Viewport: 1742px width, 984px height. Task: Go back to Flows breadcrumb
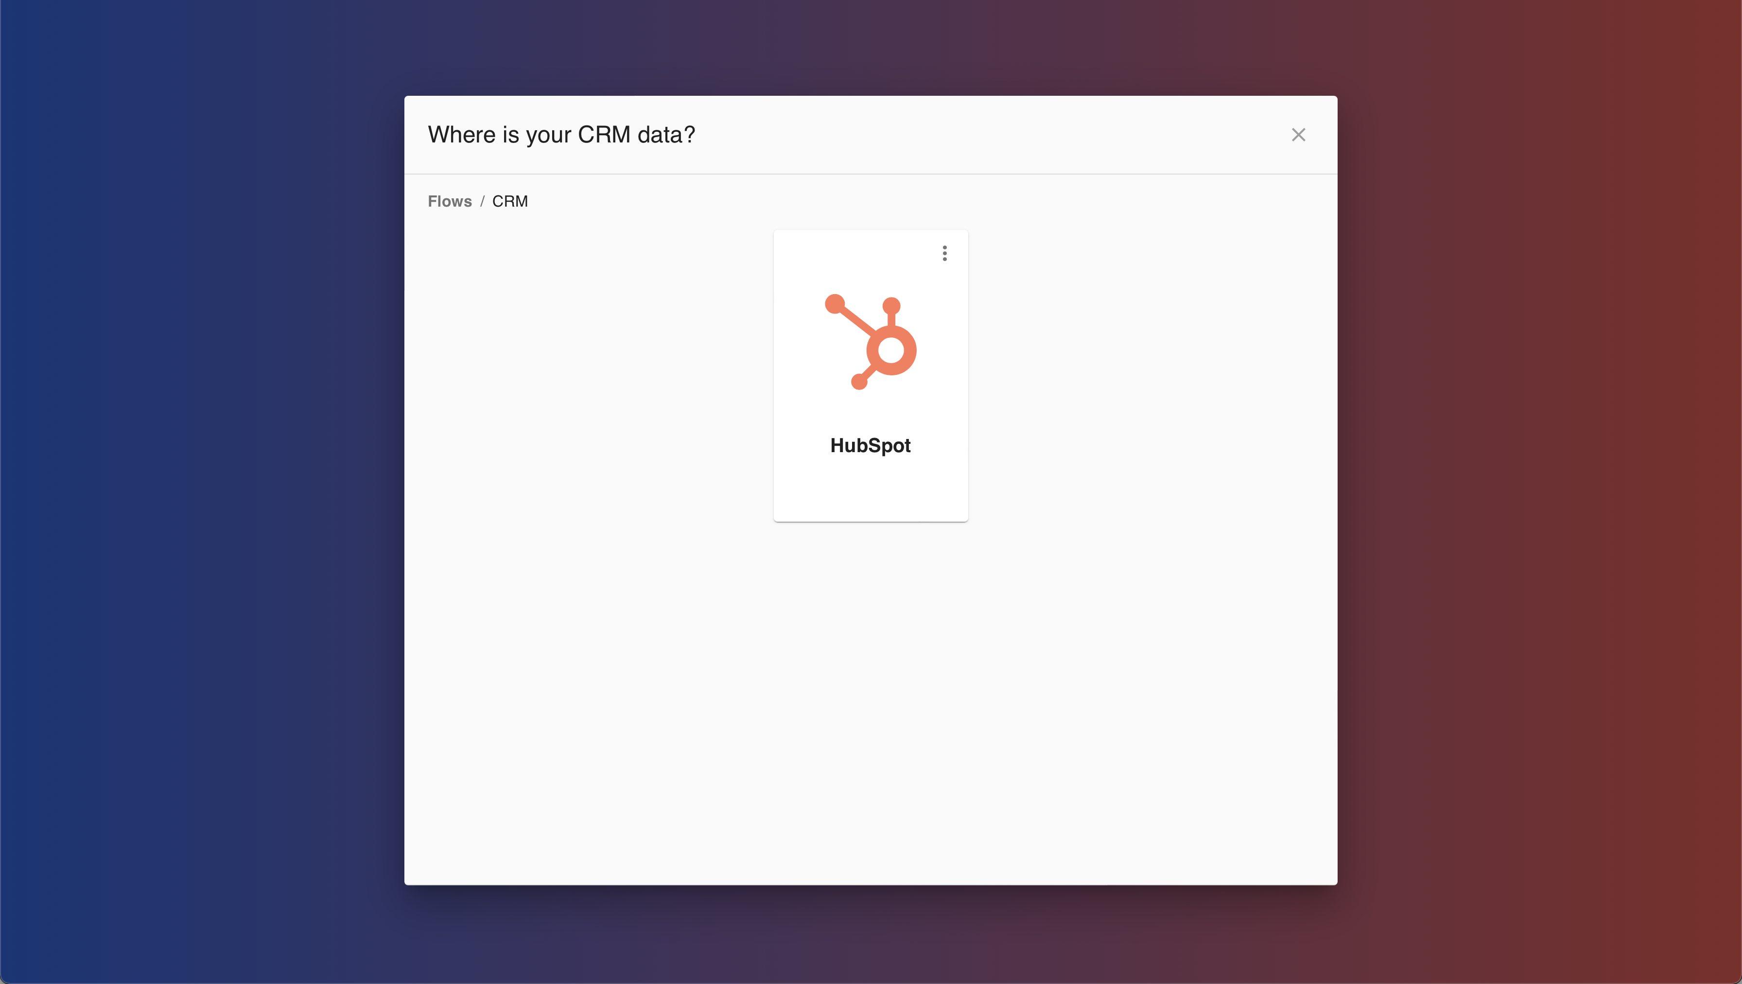(450, 202)
